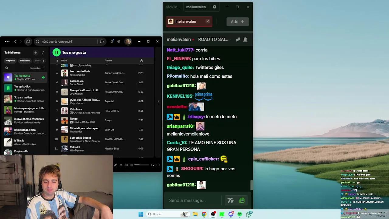Click taskbar Buscar search box
Image resolution: width=389 pixels, height=219 pixels.
point(168,214)
